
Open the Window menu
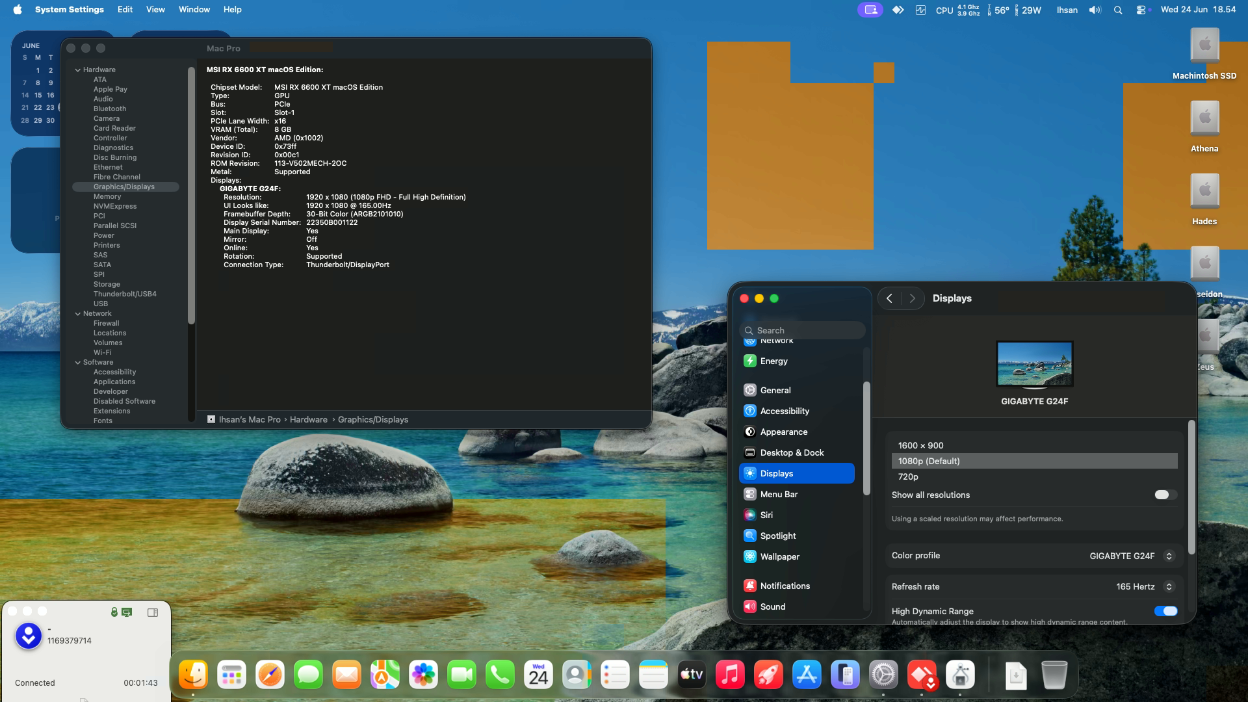pyautogui.click(x=194, y=9)
